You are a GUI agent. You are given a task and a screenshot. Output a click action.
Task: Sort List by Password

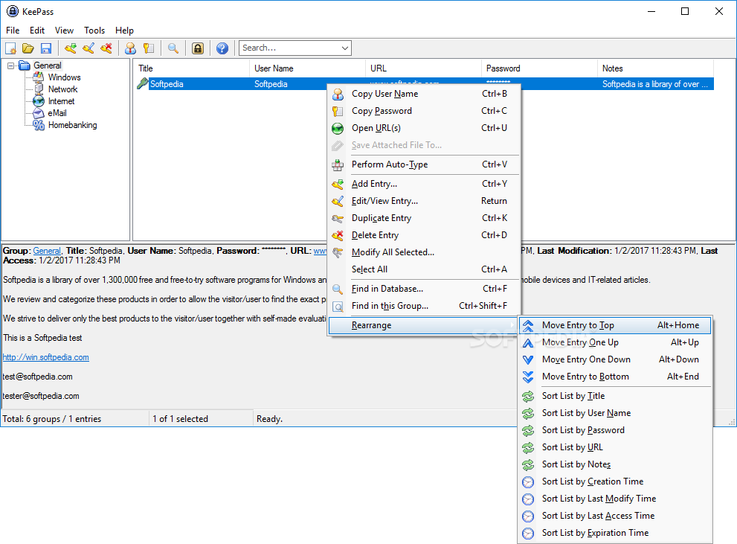pyautogui.click(x=615, y=430)
